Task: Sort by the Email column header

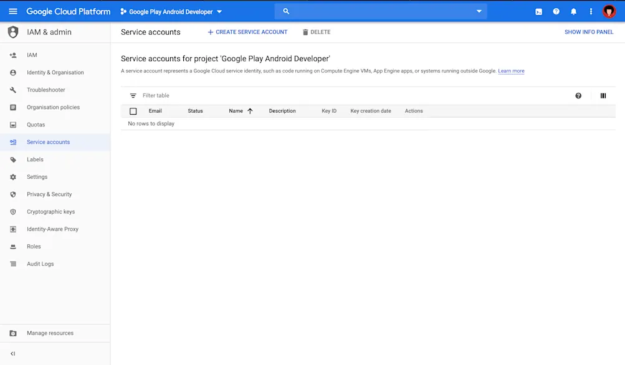Action: point(155,111)
